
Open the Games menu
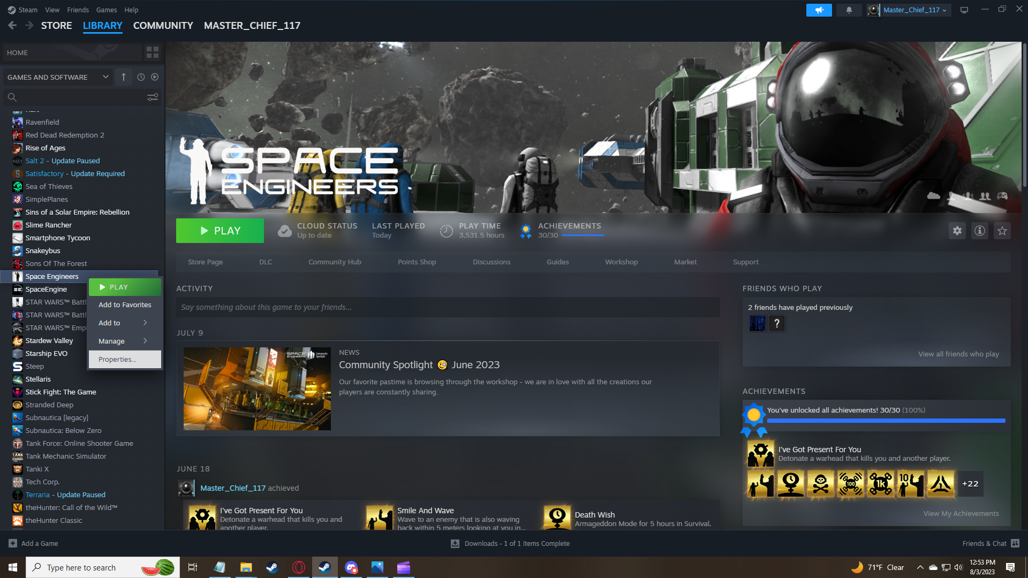[x=107, y=10]
